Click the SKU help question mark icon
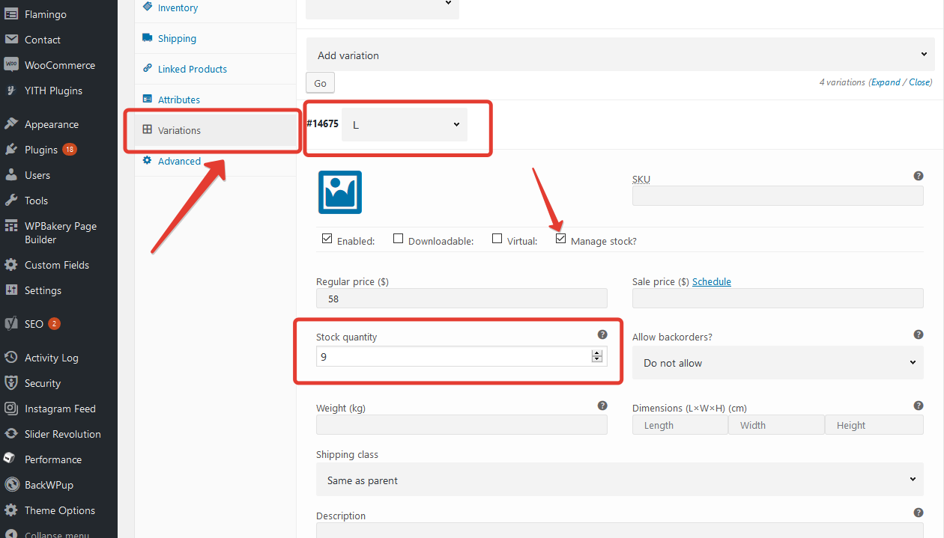Screen dimensions: 944x538 pos(918,176)
